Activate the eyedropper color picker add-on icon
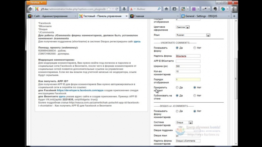Screen dimensions: 262x147 click(204, 9)
